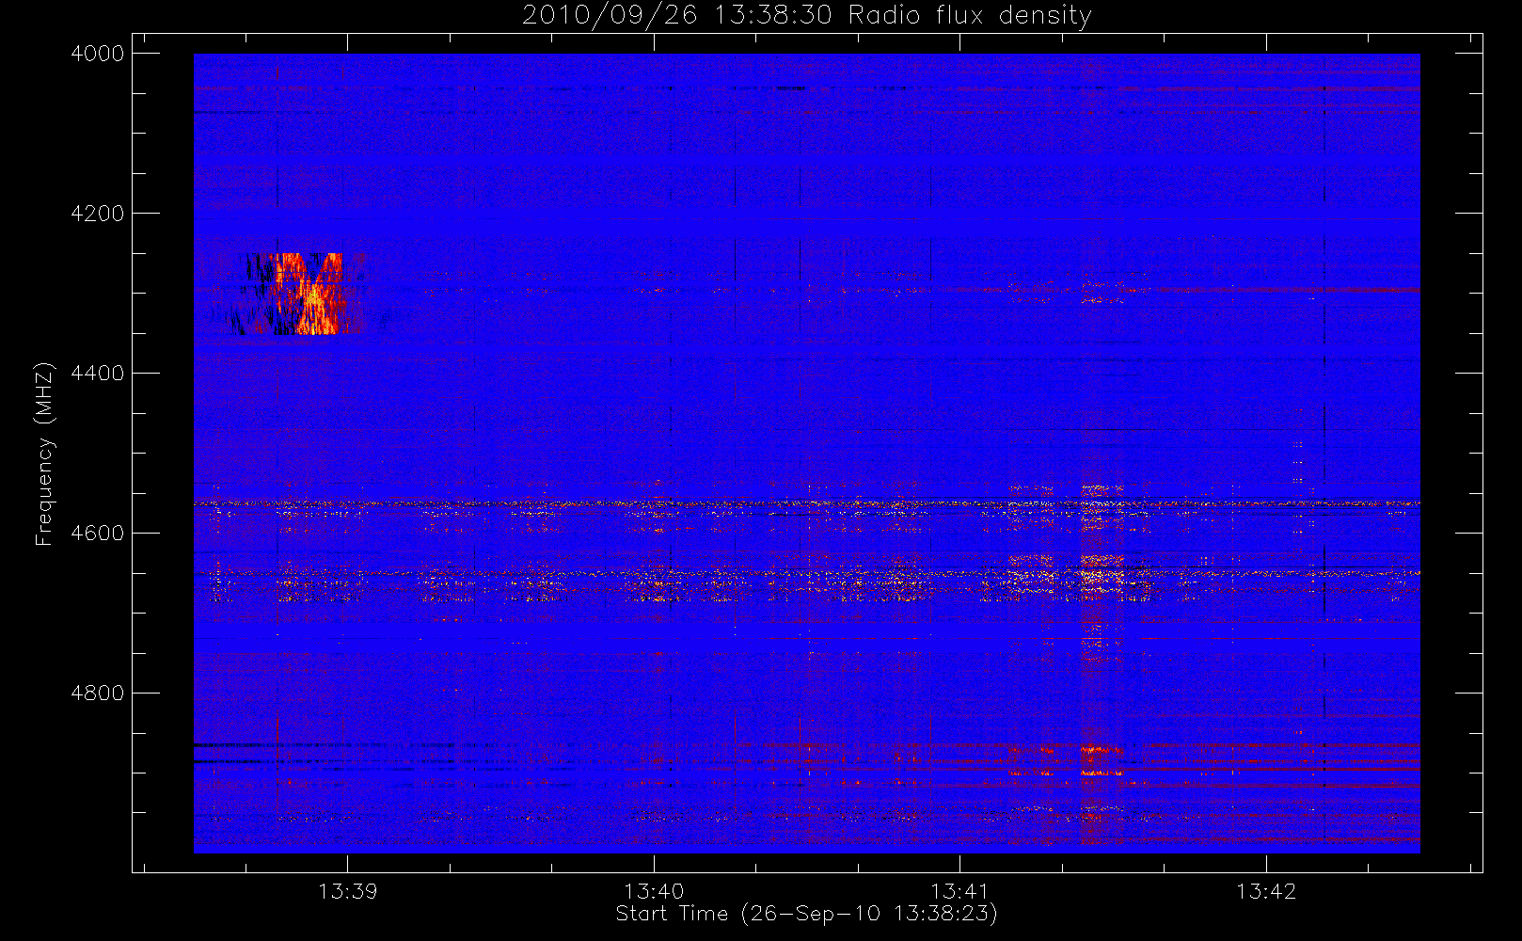The width and height of the screenshot is (1522, 941).
Task: Click the 'Start Time (26-Sep-10 13:38:23)' axis title
Action: coord(806,914)
